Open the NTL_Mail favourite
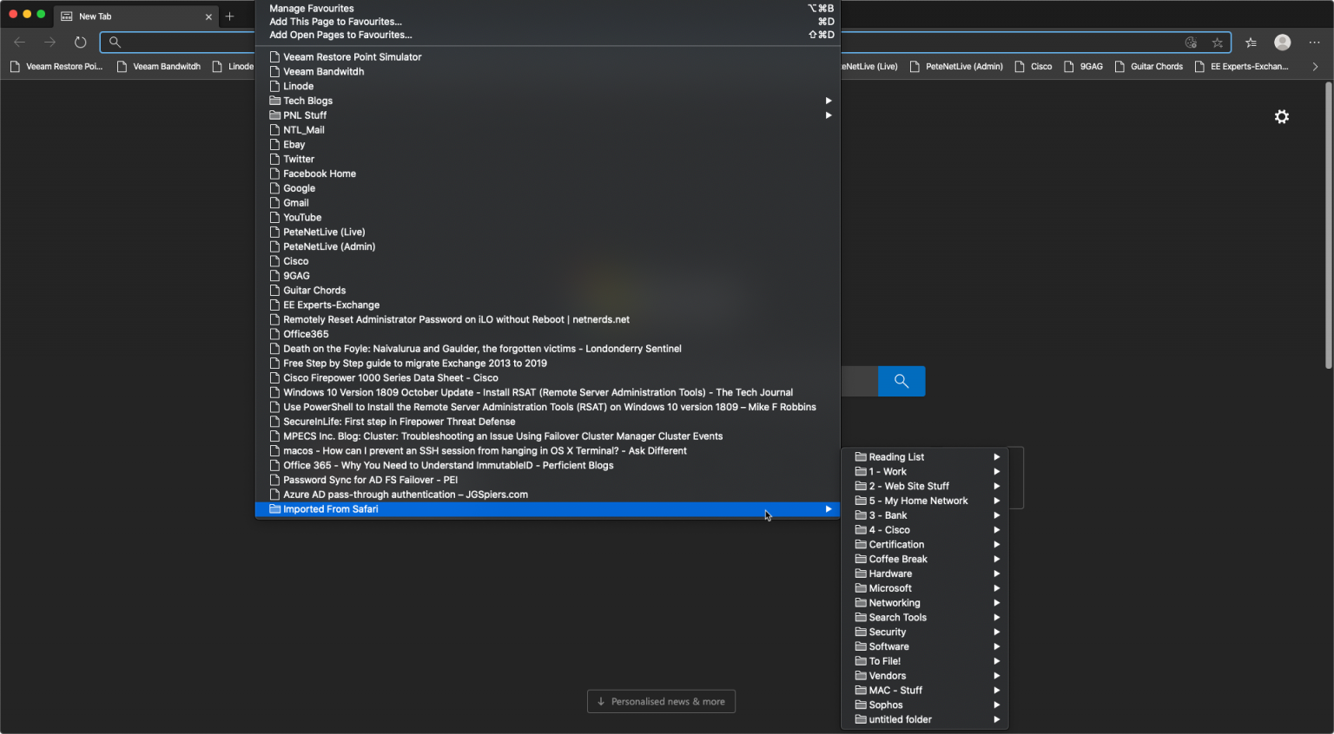Screen dimensions: 1334x734 (547, 130)
